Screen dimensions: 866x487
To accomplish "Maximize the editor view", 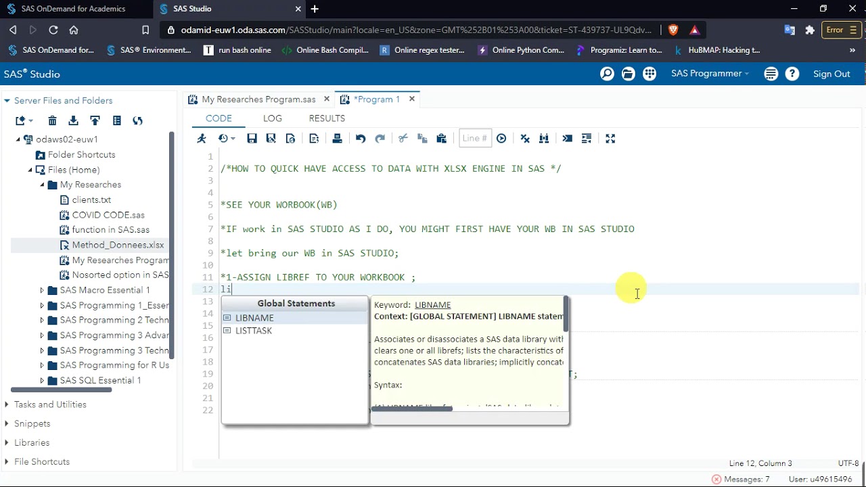I will tap(610, 139).
